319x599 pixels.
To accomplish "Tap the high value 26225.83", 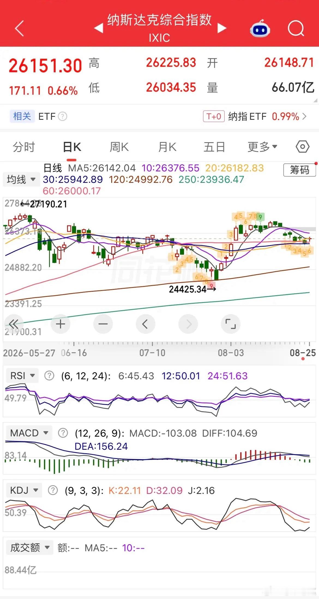I will 171,62.
